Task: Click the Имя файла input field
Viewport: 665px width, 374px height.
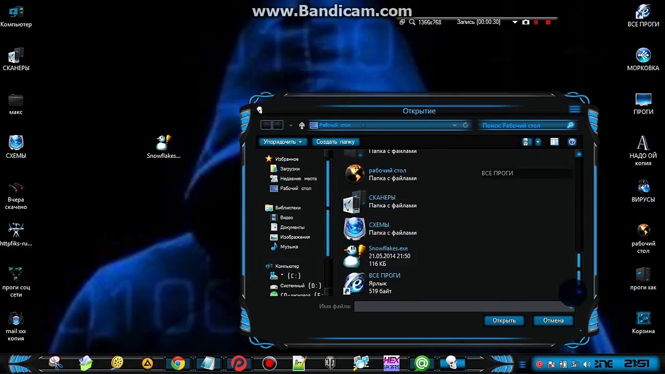Action: [463, 306]
